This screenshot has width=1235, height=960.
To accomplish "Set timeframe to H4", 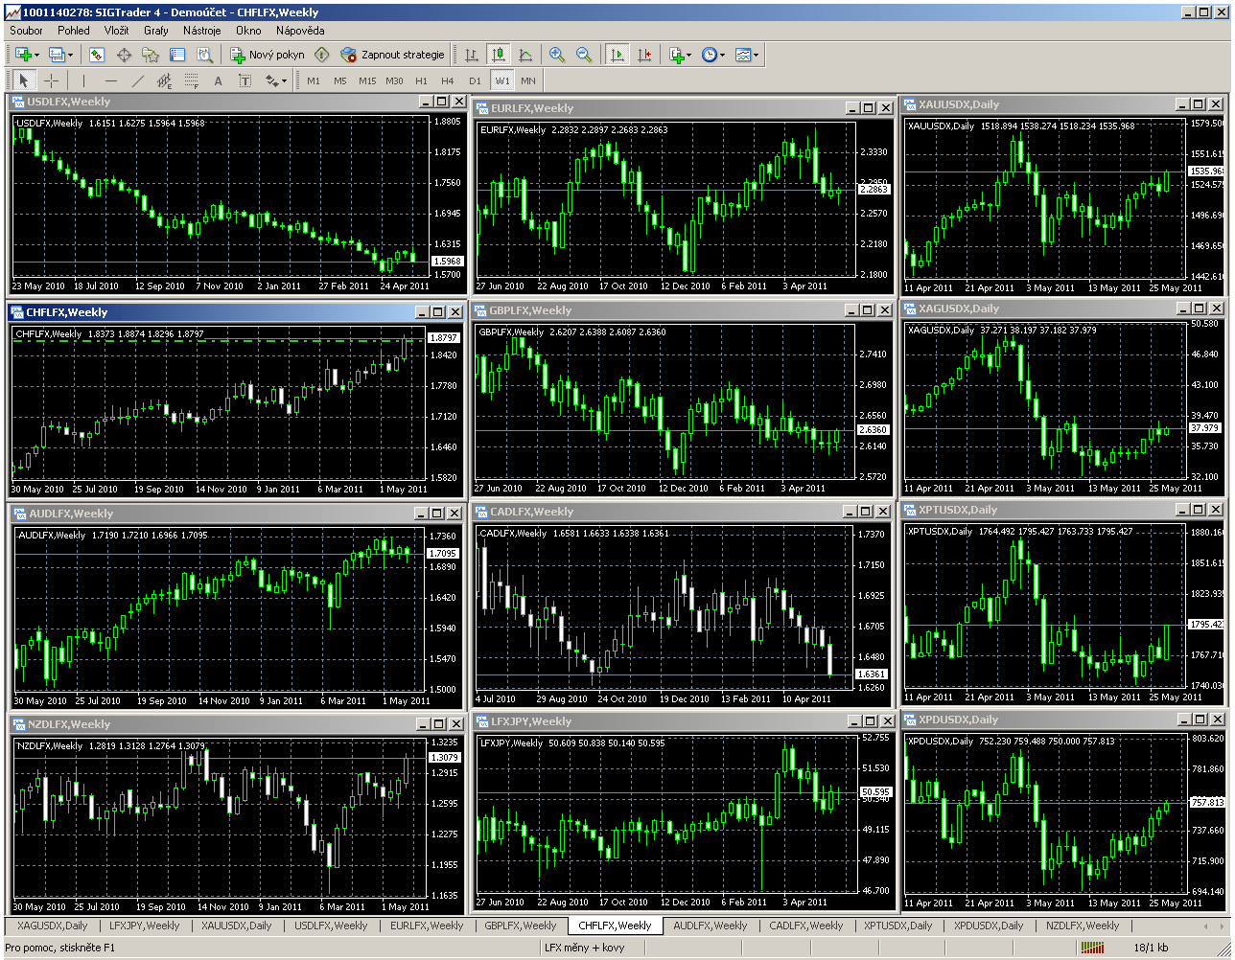I will coord(448,80).
